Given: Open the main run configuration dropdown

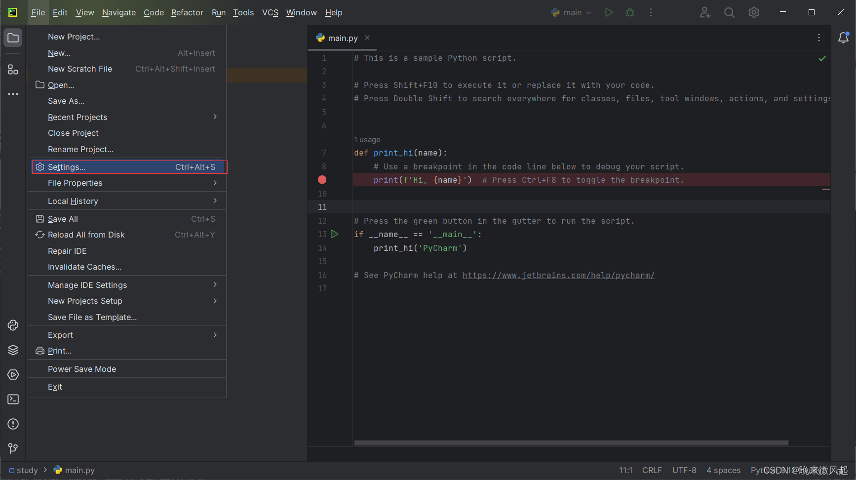Looking at the screenshot, I should point(571,12).
